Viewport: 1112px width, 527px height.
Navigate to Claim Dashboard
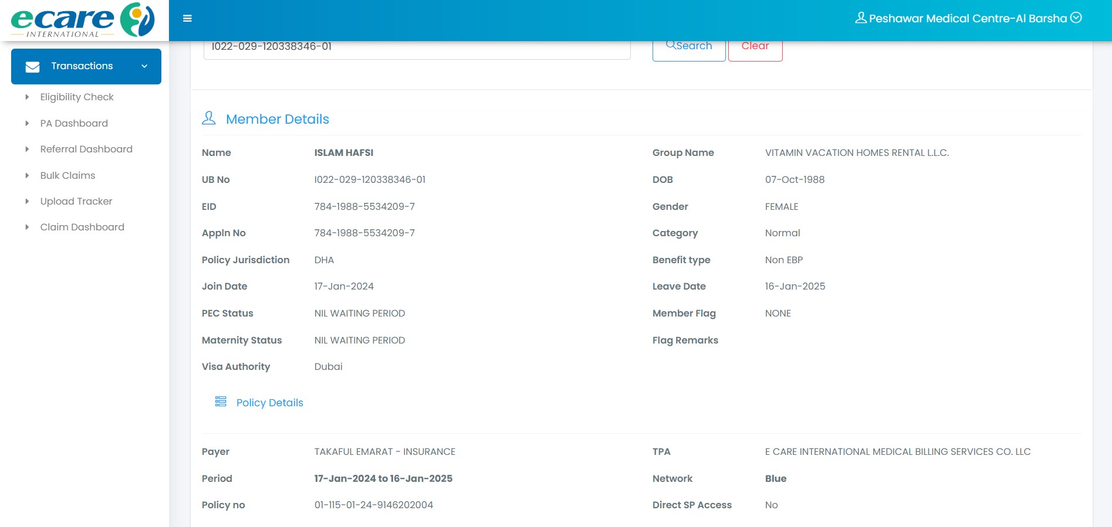[82, 227]
